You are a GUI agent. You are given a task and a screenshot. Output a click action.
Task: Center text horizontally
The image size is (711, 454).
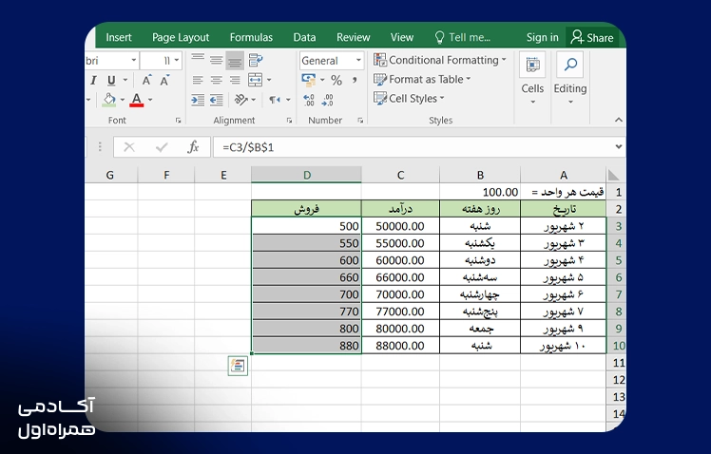click(x=217, y=80)
